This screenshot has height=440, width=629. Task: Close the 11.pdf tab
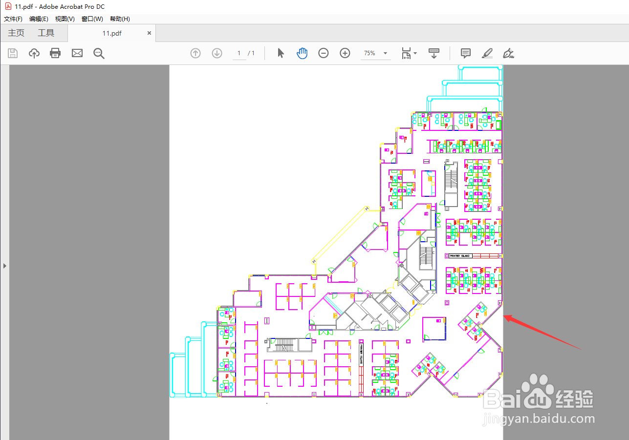pyautogui.click(x=149, y=33)
